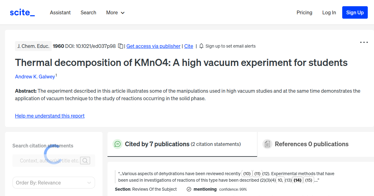Click the Cite link
Viewport: 374px width, 196px height.
(189, 46)
